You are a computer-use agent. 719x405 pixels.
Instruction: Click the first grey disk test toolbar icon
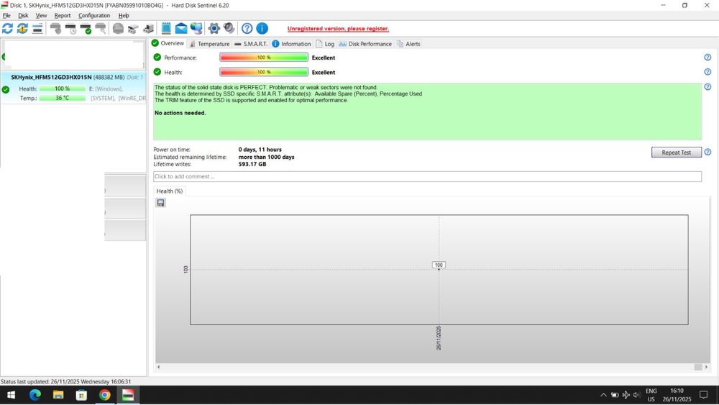55,29
